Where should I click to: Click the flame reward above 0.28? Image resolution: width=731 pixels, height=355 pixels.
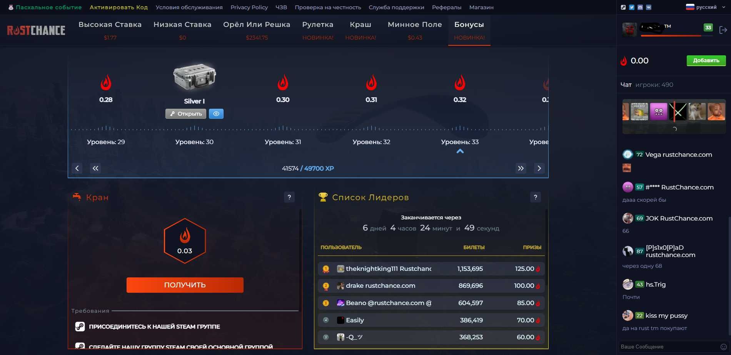click(x=106, y=82)
